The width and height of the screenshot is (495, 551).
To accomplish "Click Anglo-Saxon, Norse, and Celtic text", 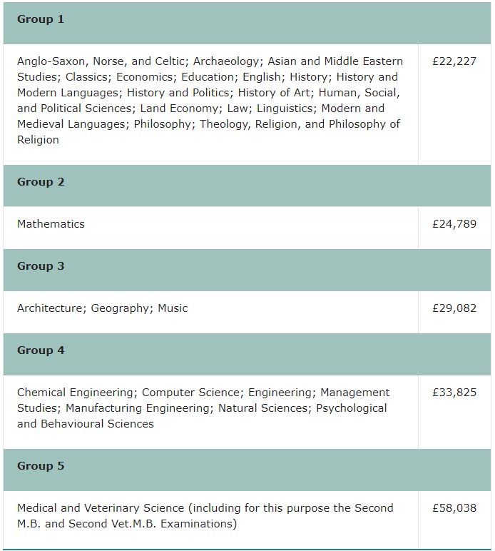I will [x=101, y=61].
